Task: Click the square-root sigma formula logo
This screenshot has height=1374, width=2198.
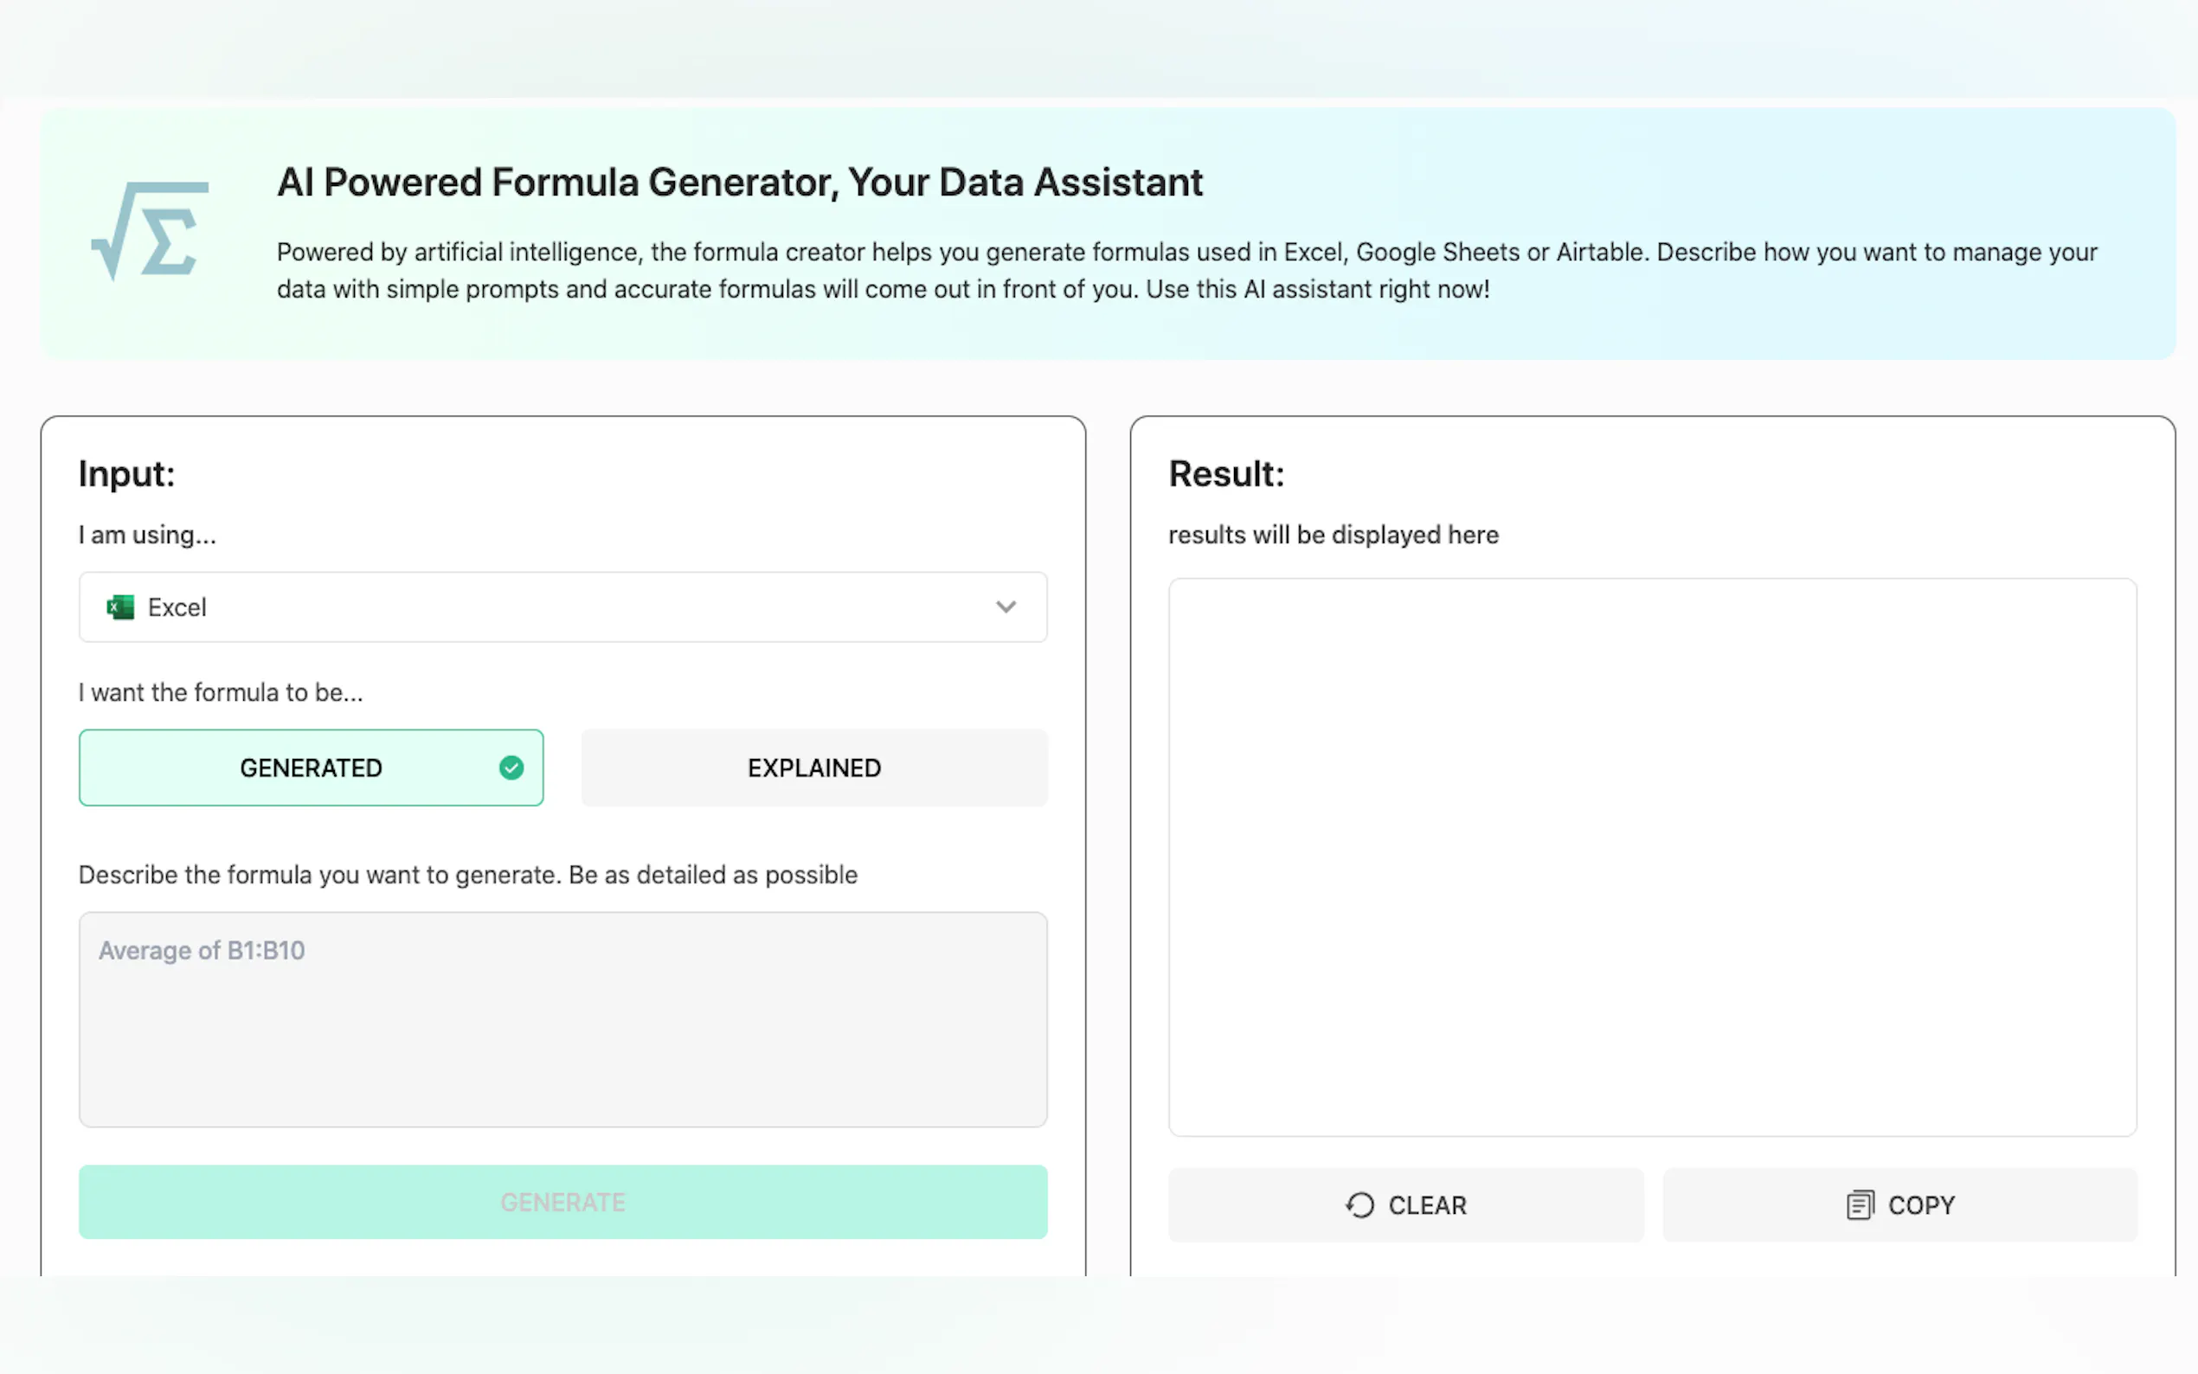Action: 150,231
